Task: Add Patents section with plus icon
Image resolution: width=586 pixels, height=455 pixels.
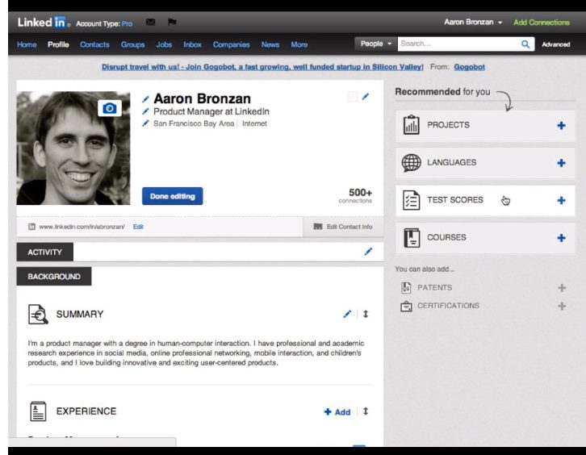Action: [561, 288]
